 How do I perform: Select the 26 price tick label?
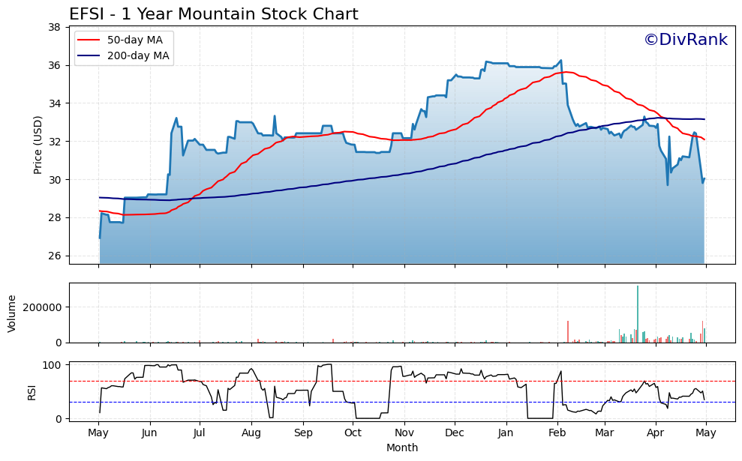coord(55,256)
